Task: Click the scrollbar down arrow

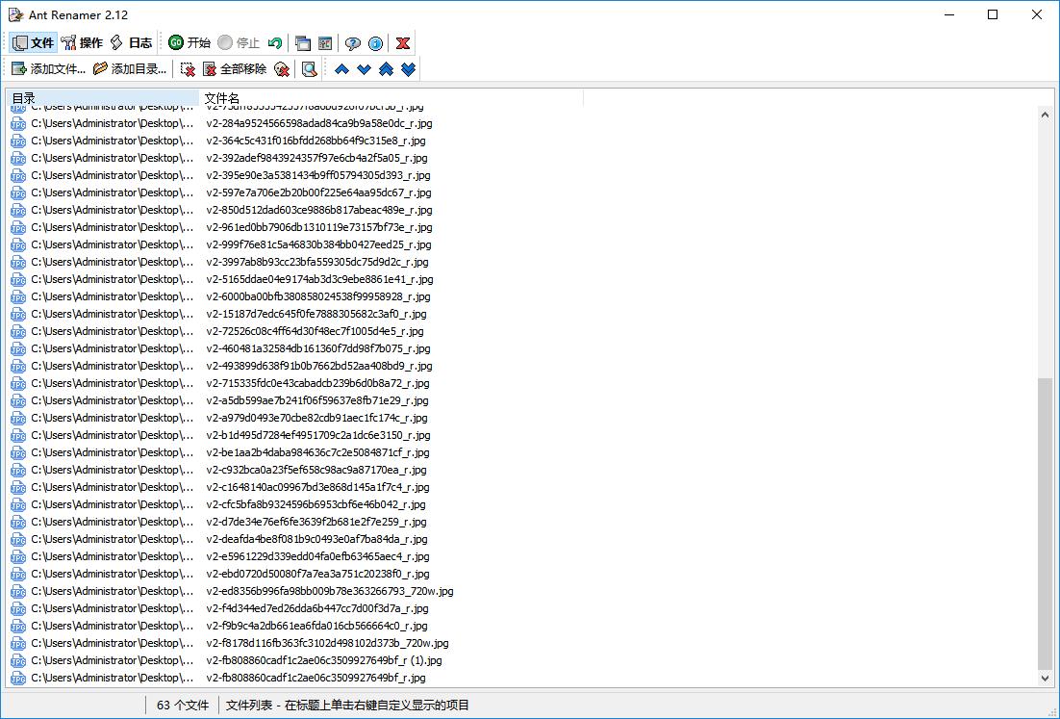Action: click(1046, 678)
